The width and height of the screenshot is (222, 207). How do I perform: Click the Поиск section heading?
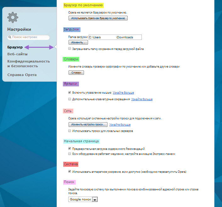(69, 182)
